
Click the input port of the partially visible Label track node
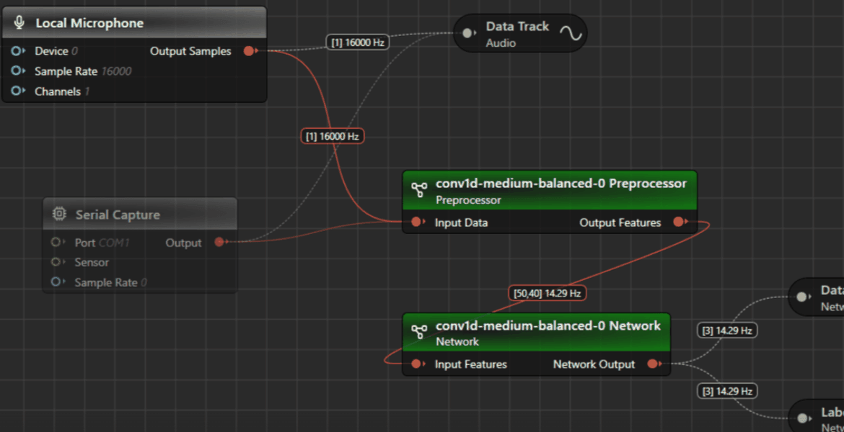point(803,418)
